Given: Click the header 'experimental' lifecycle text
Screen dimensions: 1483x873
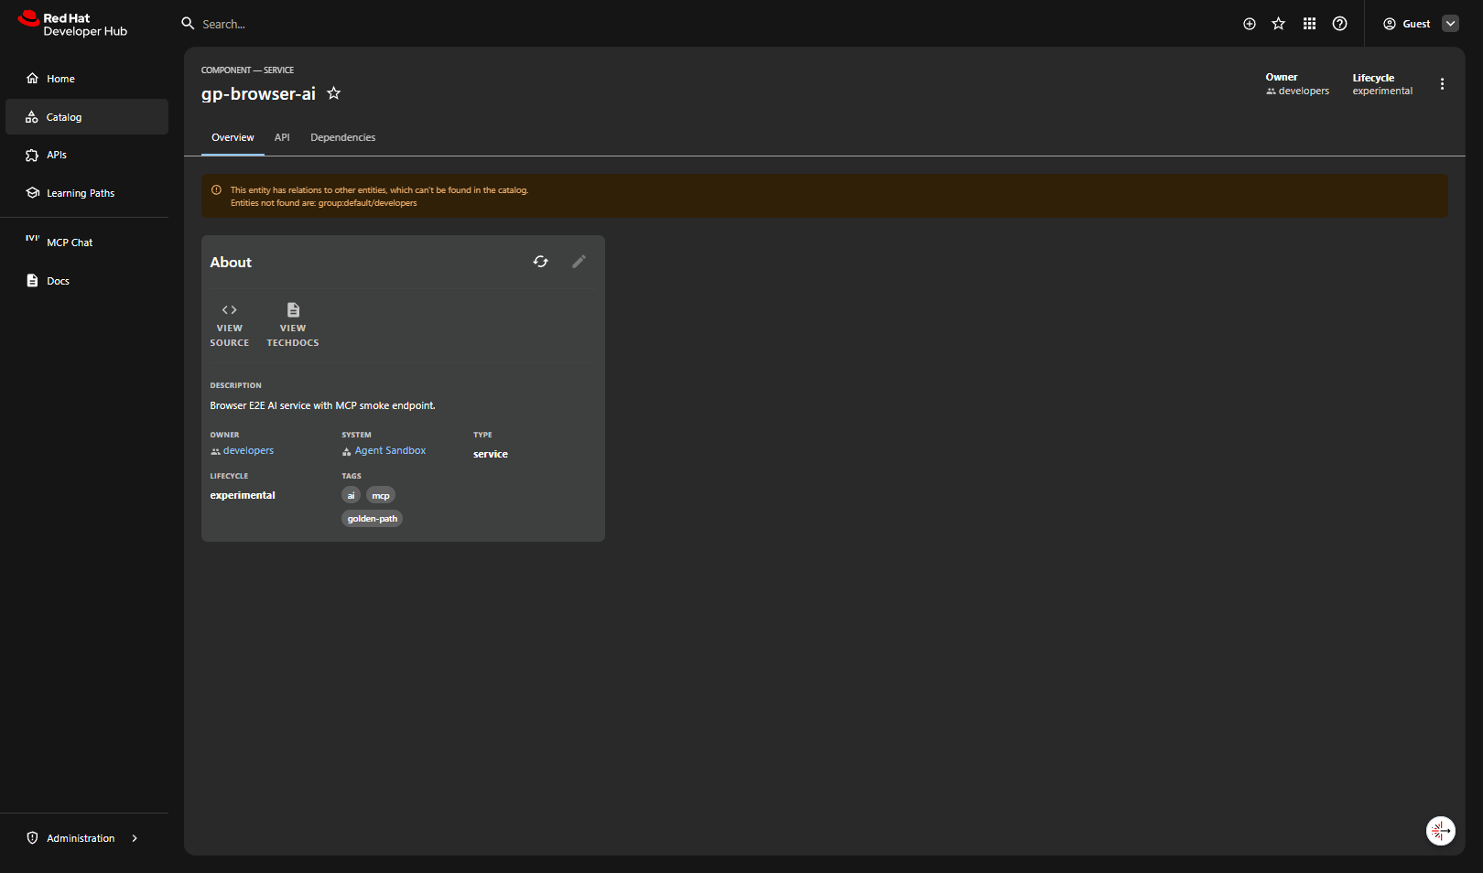Looking at the screenshot, I should [x=1382, y=91].
